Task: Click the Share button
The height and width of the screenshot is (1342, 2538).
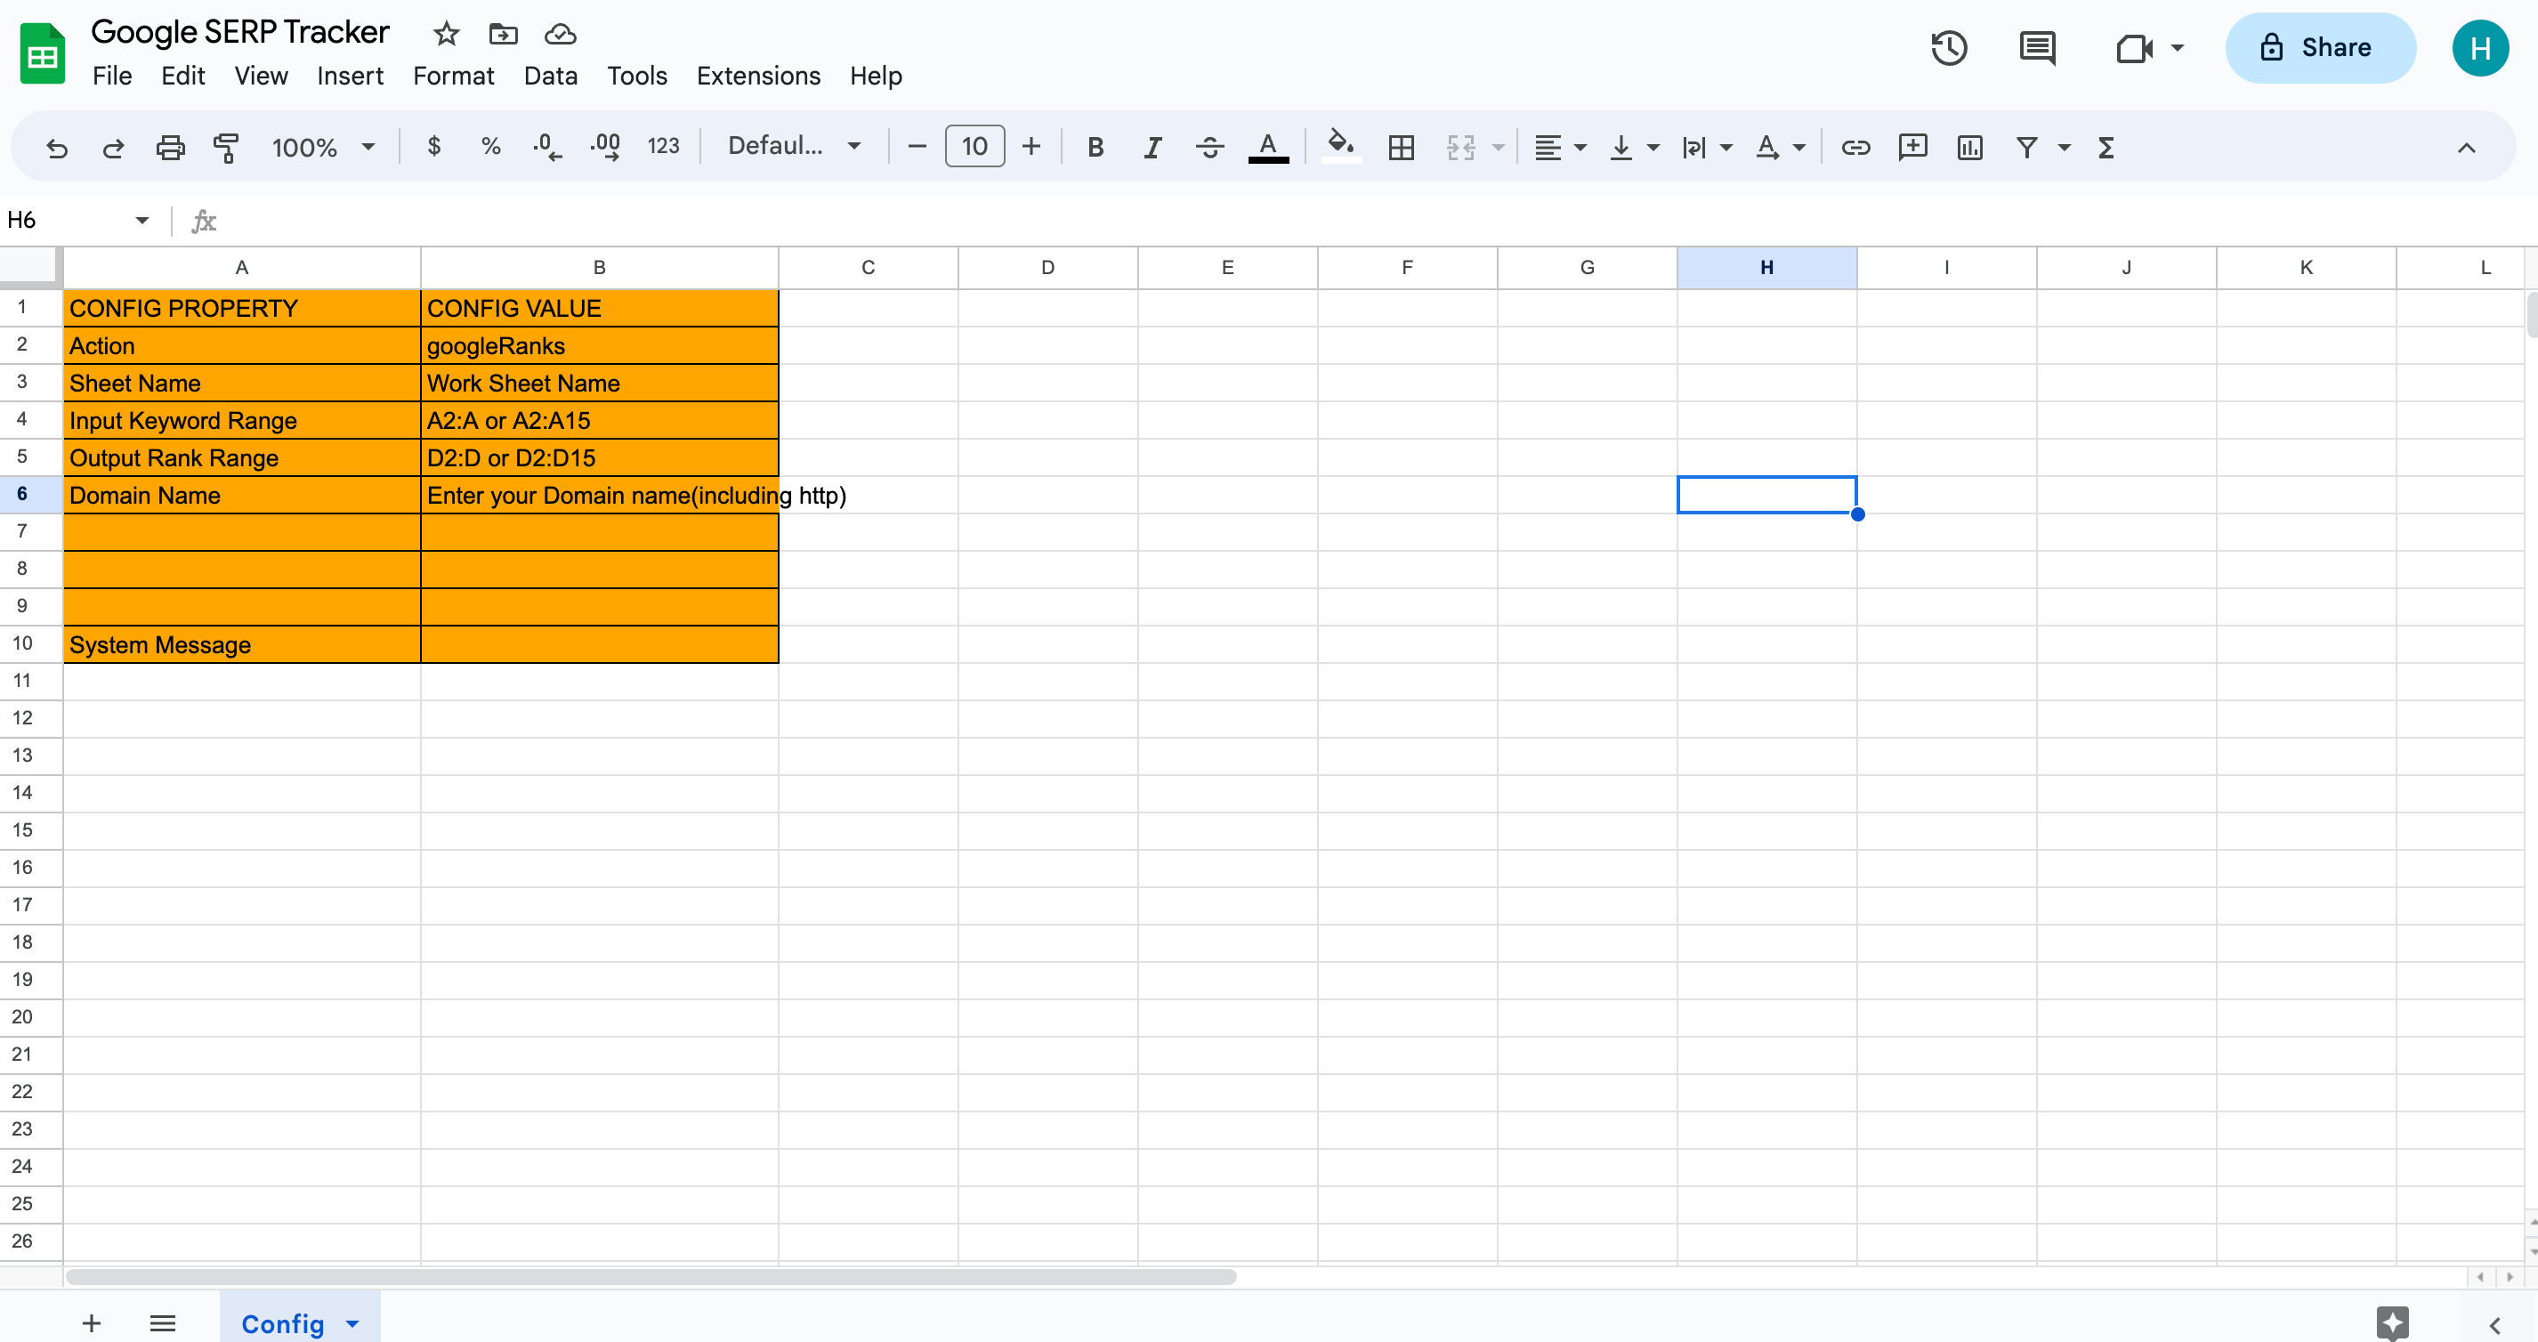Action: pos(2319,47)
